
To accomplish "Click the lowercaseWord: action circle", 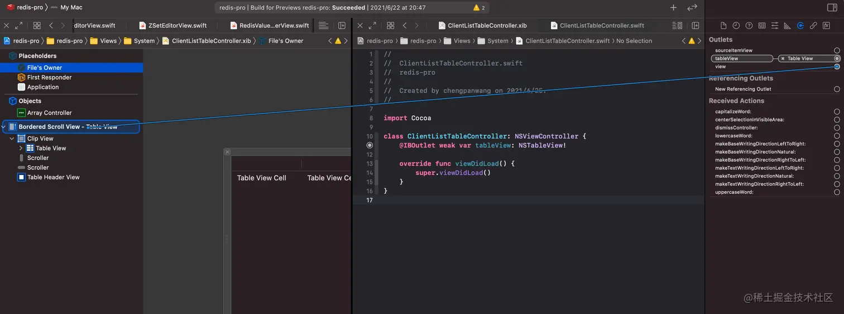I will point(837,136).
